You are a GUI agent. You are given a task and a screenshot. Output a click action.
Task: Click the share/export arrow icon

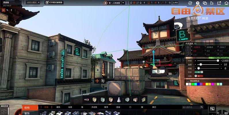click(x=219, y=3)
